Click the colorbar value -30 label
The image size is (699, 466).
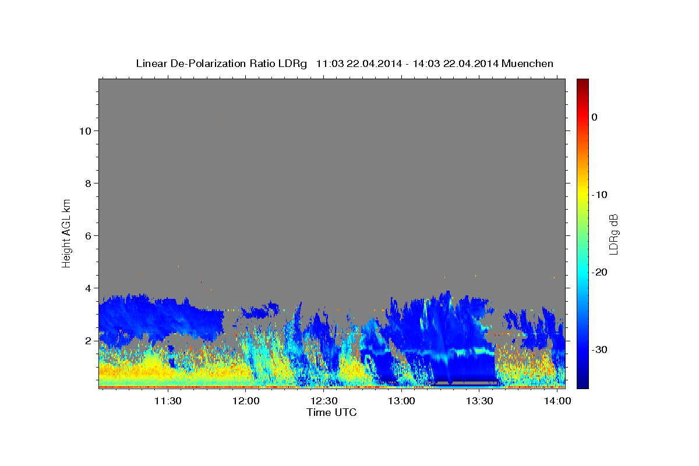tap(599, 349)
